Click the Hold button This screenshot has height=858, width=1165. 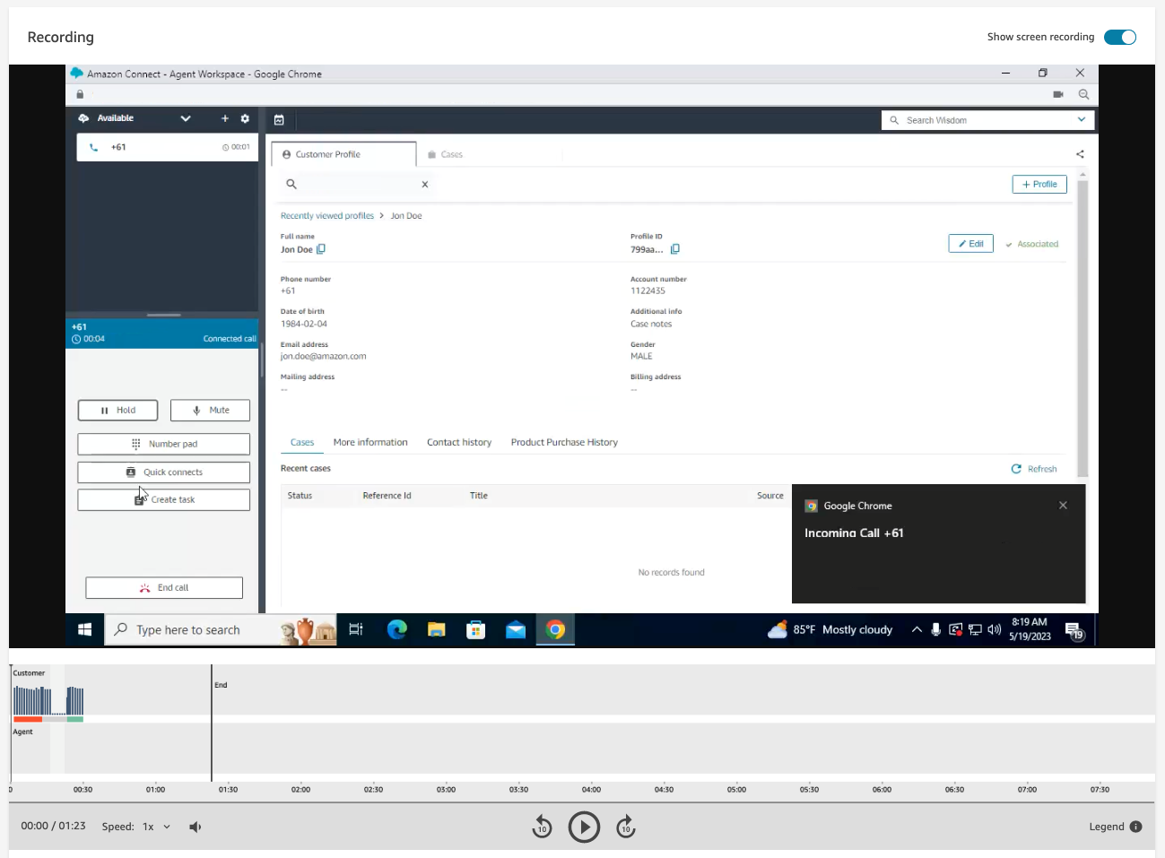tap(117, 411)
